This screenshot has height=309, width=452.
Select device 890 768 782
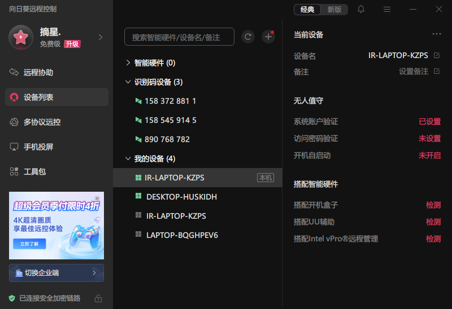pyautogui.click(x=197, y=139)
